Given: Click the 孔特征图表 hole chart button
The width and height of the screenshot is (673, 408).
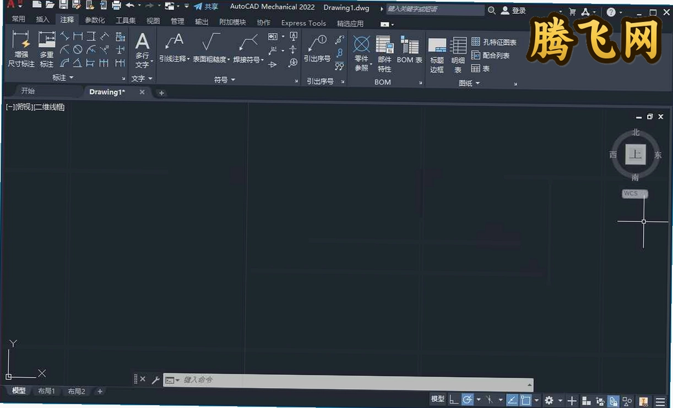Looking at the screenshot, I should [x=494, y=42].
